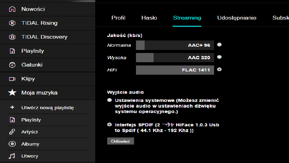Click the Odśwież button
The height and width of the screenshot is (163, 289).
tap(120, 141)
